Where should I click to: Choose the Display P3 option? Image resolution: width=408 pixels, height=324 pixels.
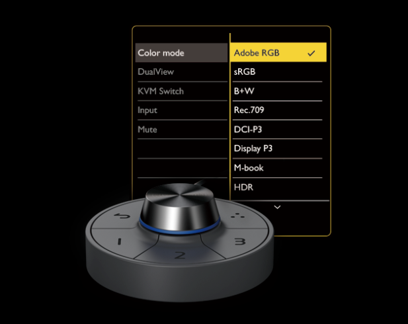click(277, 149)
